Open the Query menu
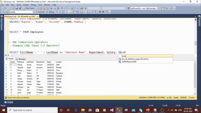This screenshot has width=201, height=113. (x=19, y=5)
